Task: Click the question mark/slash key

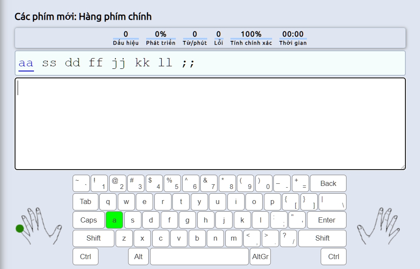Action: coord(288,238)
